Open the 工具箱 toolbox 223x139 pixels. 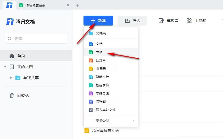pyautogui.click(x=196, y=21)
